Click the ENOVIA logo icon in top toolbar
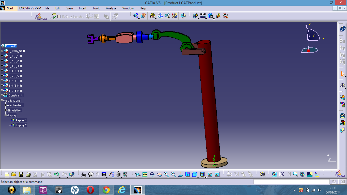The height and width of the screenshot is (195, 347). pos(41,17)
